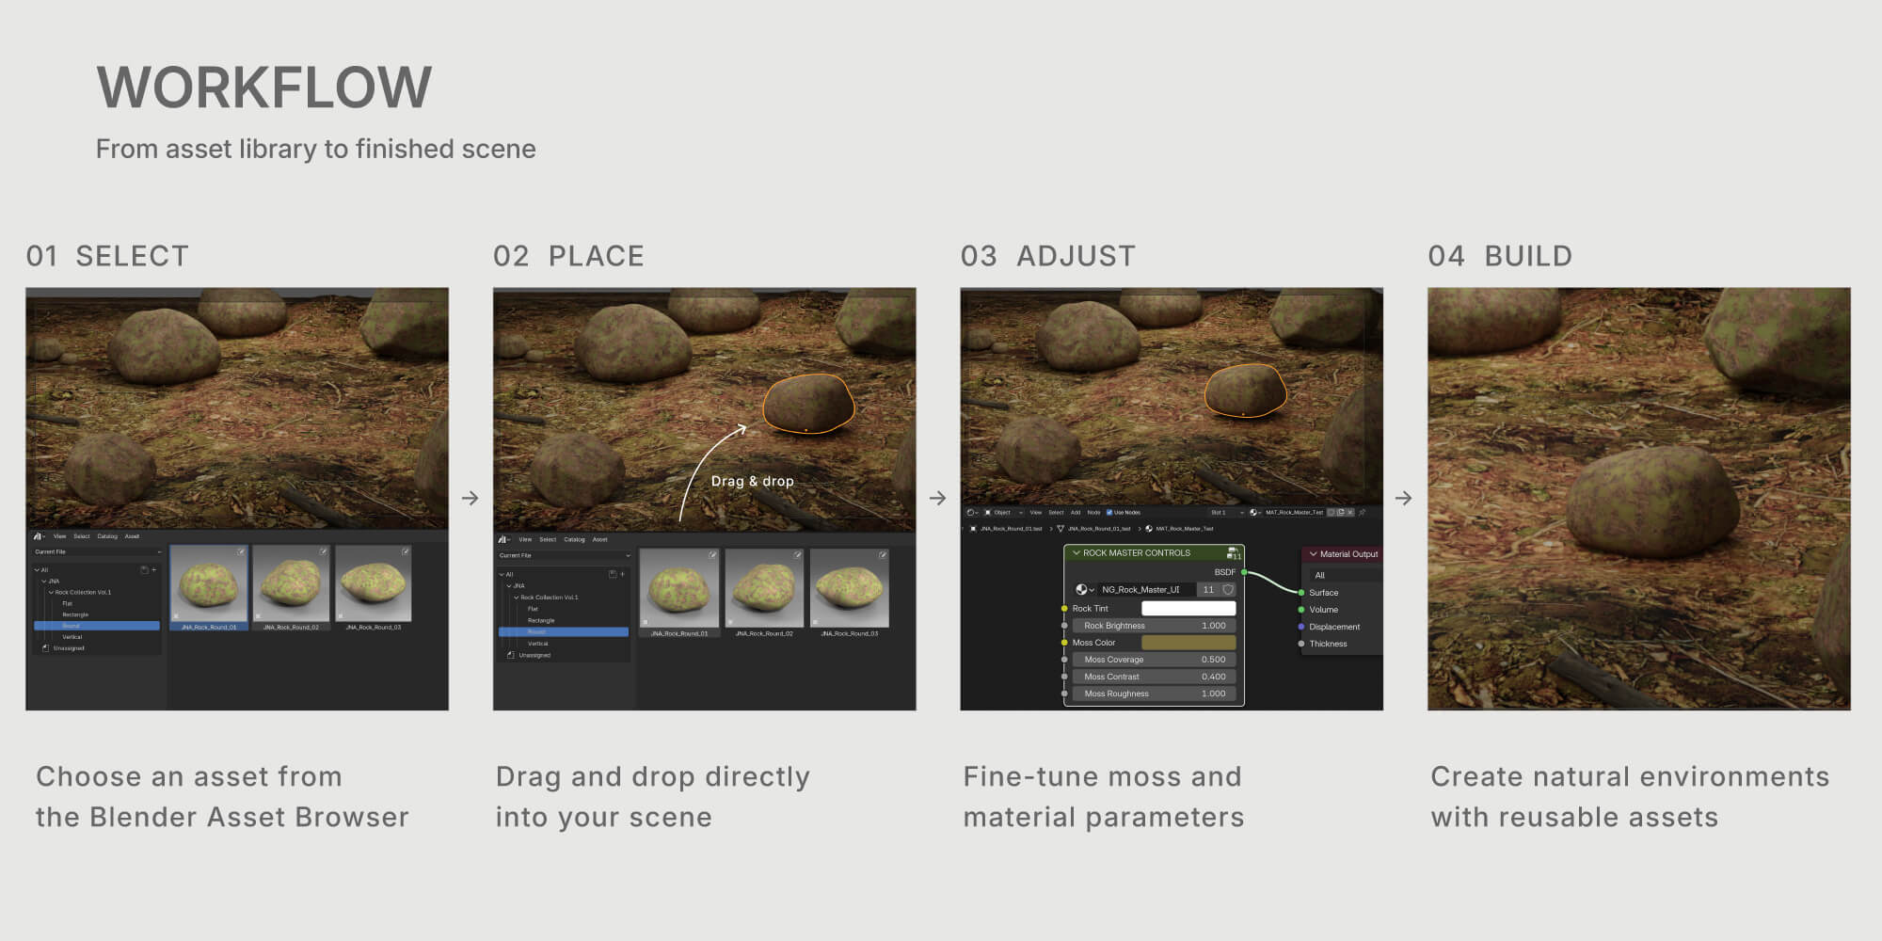Viewport: 1882px width, 941px height.
Task: Select Rectangle catalog in Select panel
Action: tap(75, 614)
